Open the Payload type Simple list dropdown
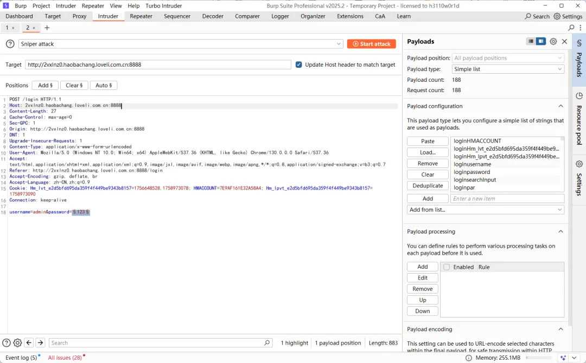The height and width of the screenshot is (363, 586). click(508, 69)
